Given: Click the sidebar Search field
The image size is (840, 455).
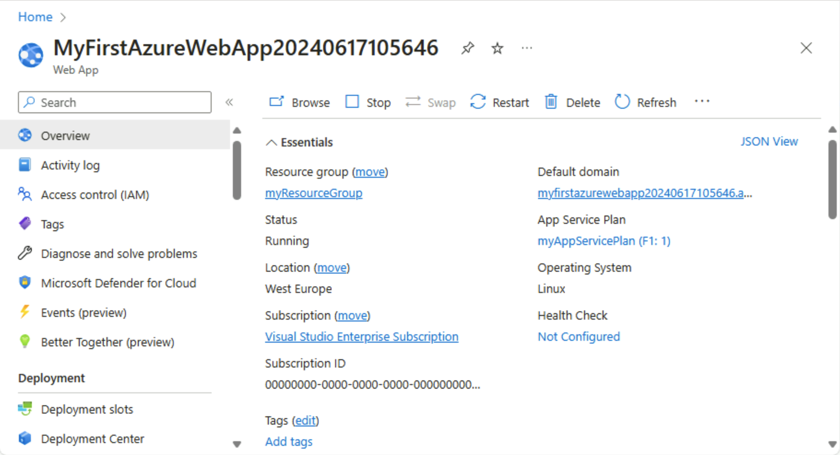Looking at the screenshot, I should [115, 102].
